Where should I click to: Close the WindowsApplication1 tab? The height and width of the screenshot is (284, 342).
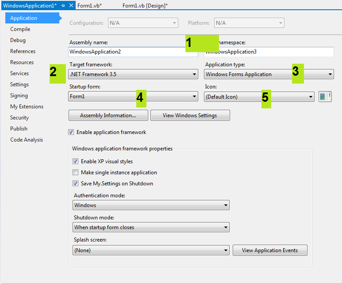click(x=71, y=5)
